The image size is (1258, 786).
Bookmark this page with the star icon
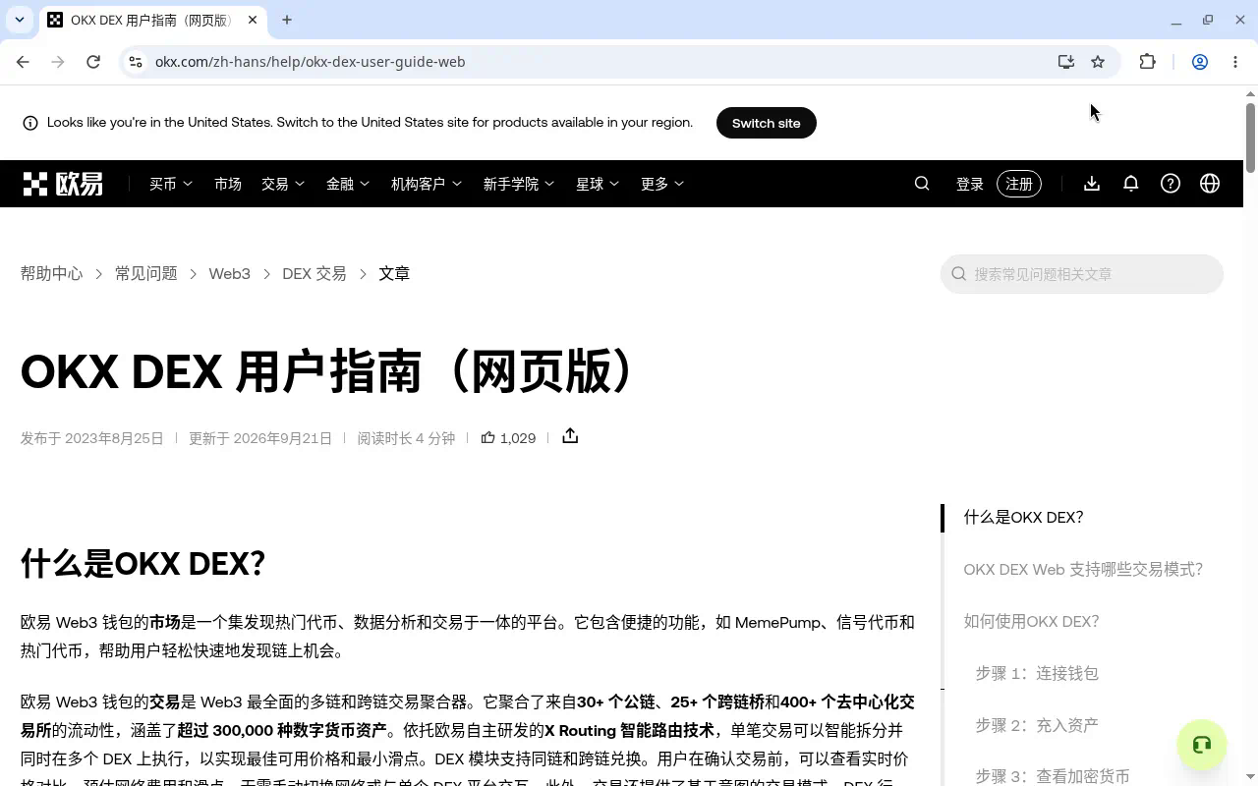coord(1098,62)
